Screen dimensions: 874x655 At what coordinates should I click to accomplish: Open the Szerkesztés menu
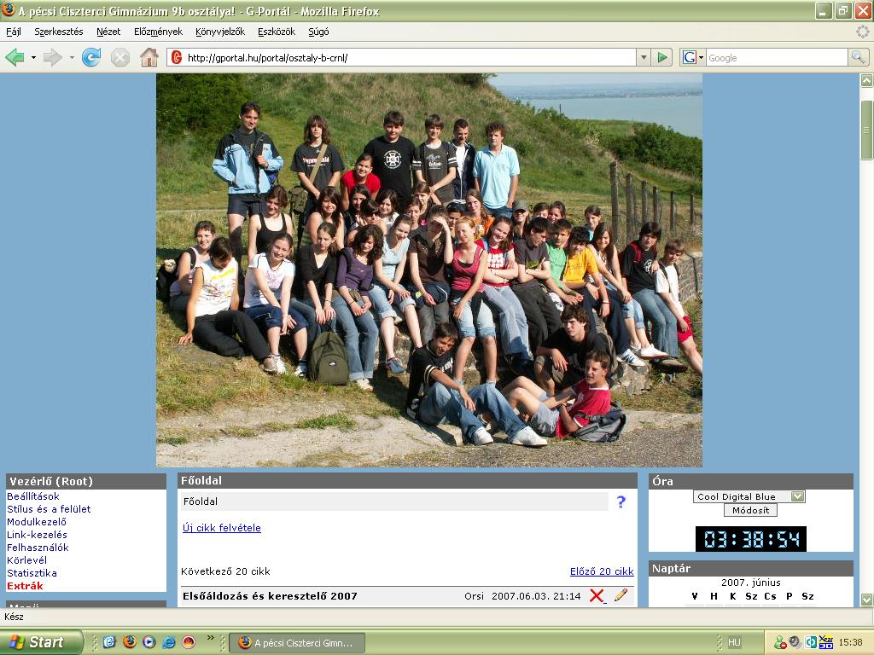[x=59, y=32]
